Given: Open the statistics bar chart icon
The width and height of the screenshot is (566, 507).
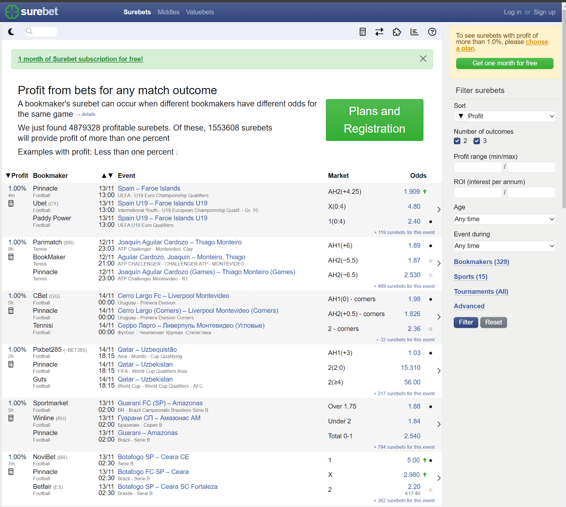Looking at the screenshot, I should tap(414, 31).
